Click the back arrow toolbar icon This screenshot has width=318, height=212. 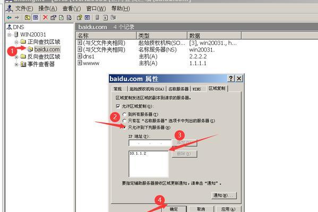(9, 17)
